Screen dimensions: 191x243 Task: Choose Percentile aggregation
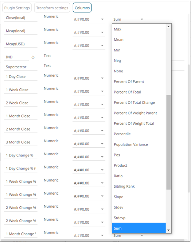[x=139, y=134]
